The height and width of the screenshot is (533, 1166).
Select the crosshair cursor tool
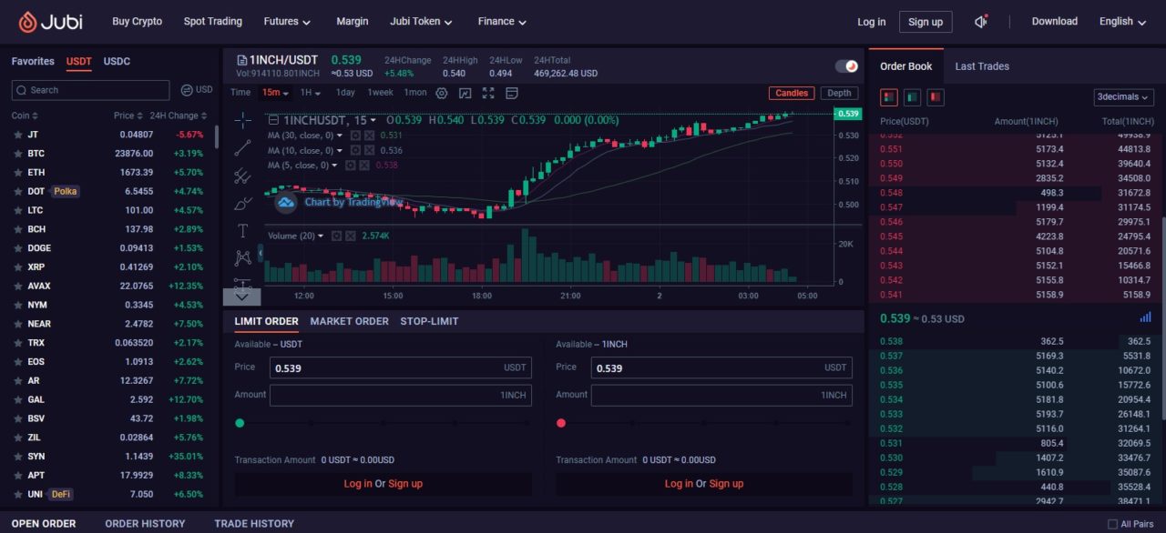tap(242, 120)
